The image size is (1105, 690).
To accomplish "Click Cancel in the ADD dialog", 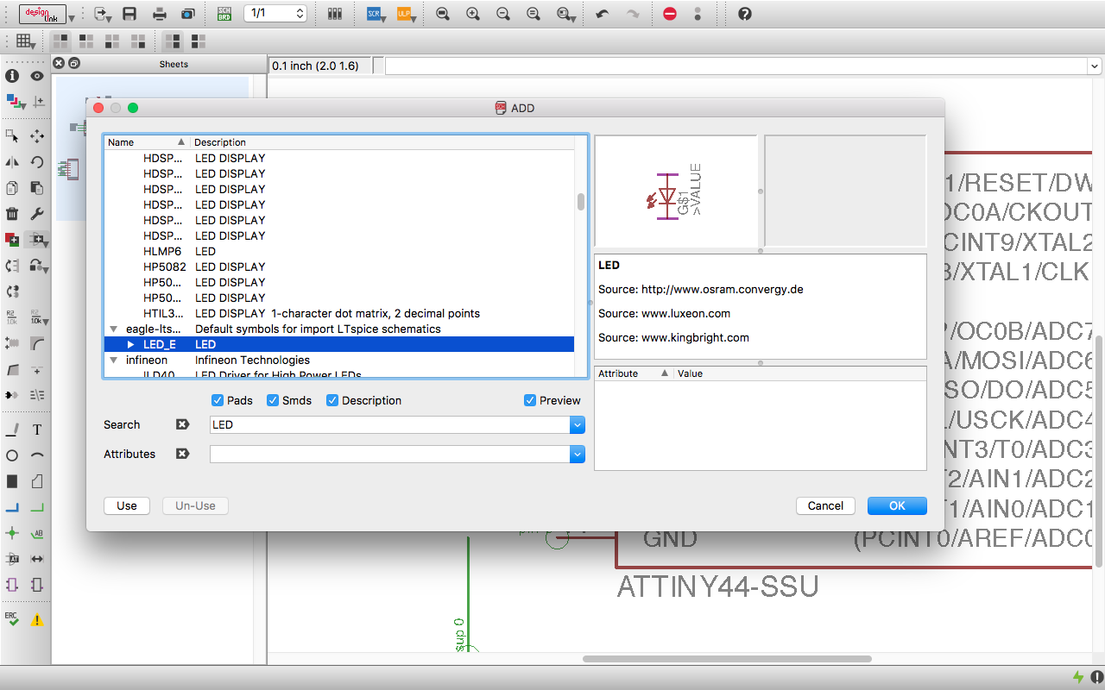I will tap(826, 505).
